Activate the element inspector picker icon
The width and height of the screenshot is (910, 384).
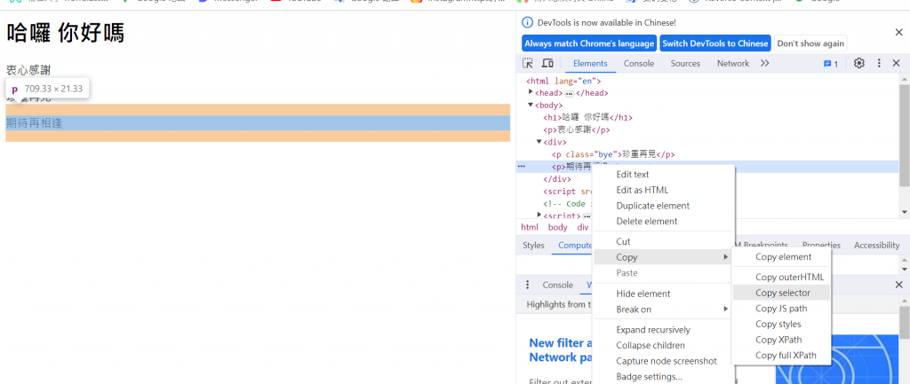[528, 64]
